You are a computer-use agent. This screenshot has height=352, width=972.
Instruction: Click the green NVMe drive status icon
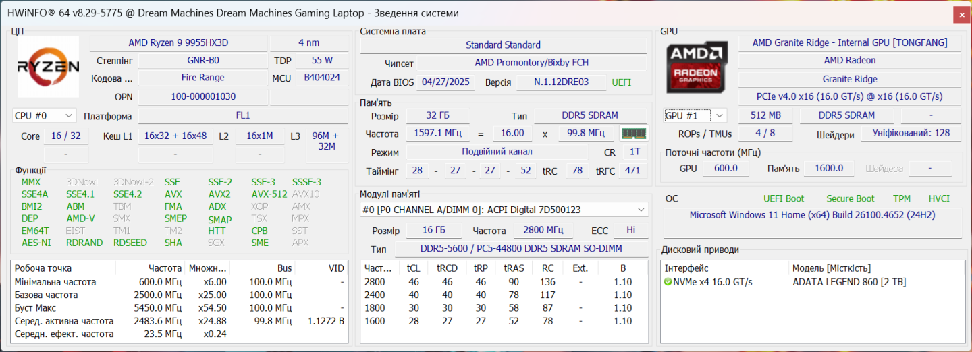[x=668, y=282]
